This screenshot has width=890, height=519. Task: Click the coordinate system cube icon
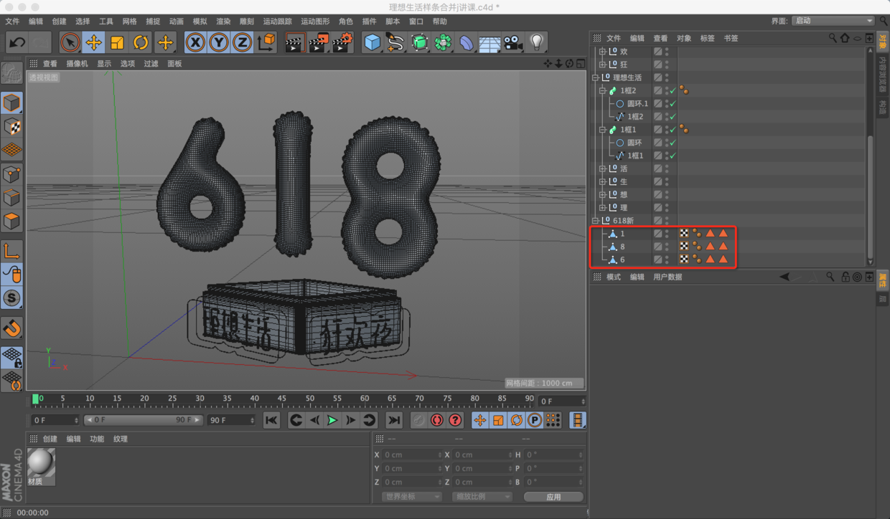coord(266,42)
